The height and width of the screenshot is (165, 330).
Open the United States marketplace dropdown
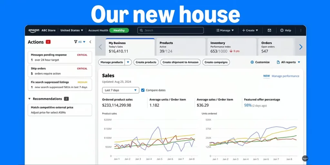tap(72, 30)
